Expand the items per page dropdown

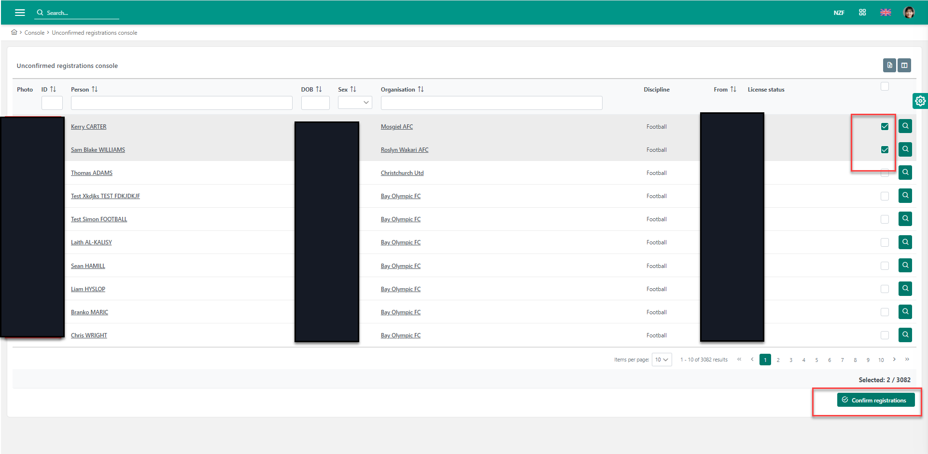coord(661,360)
